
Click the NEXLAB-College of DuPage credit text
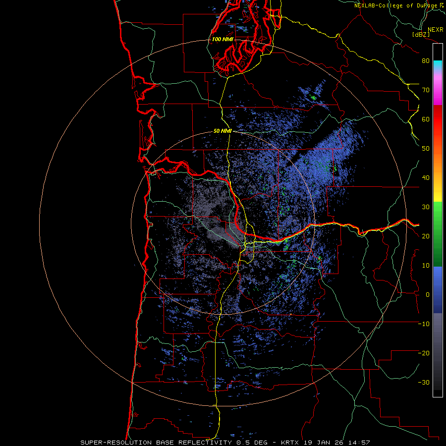pyautogui.click(x=398, y=5)
